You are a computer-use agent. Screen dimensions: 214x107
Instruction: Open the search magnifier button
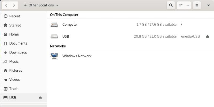tap(171, 5)
